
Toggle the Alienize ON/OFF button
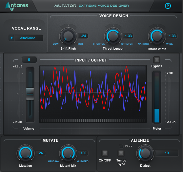pyautogui.click(x=105, y=153)
